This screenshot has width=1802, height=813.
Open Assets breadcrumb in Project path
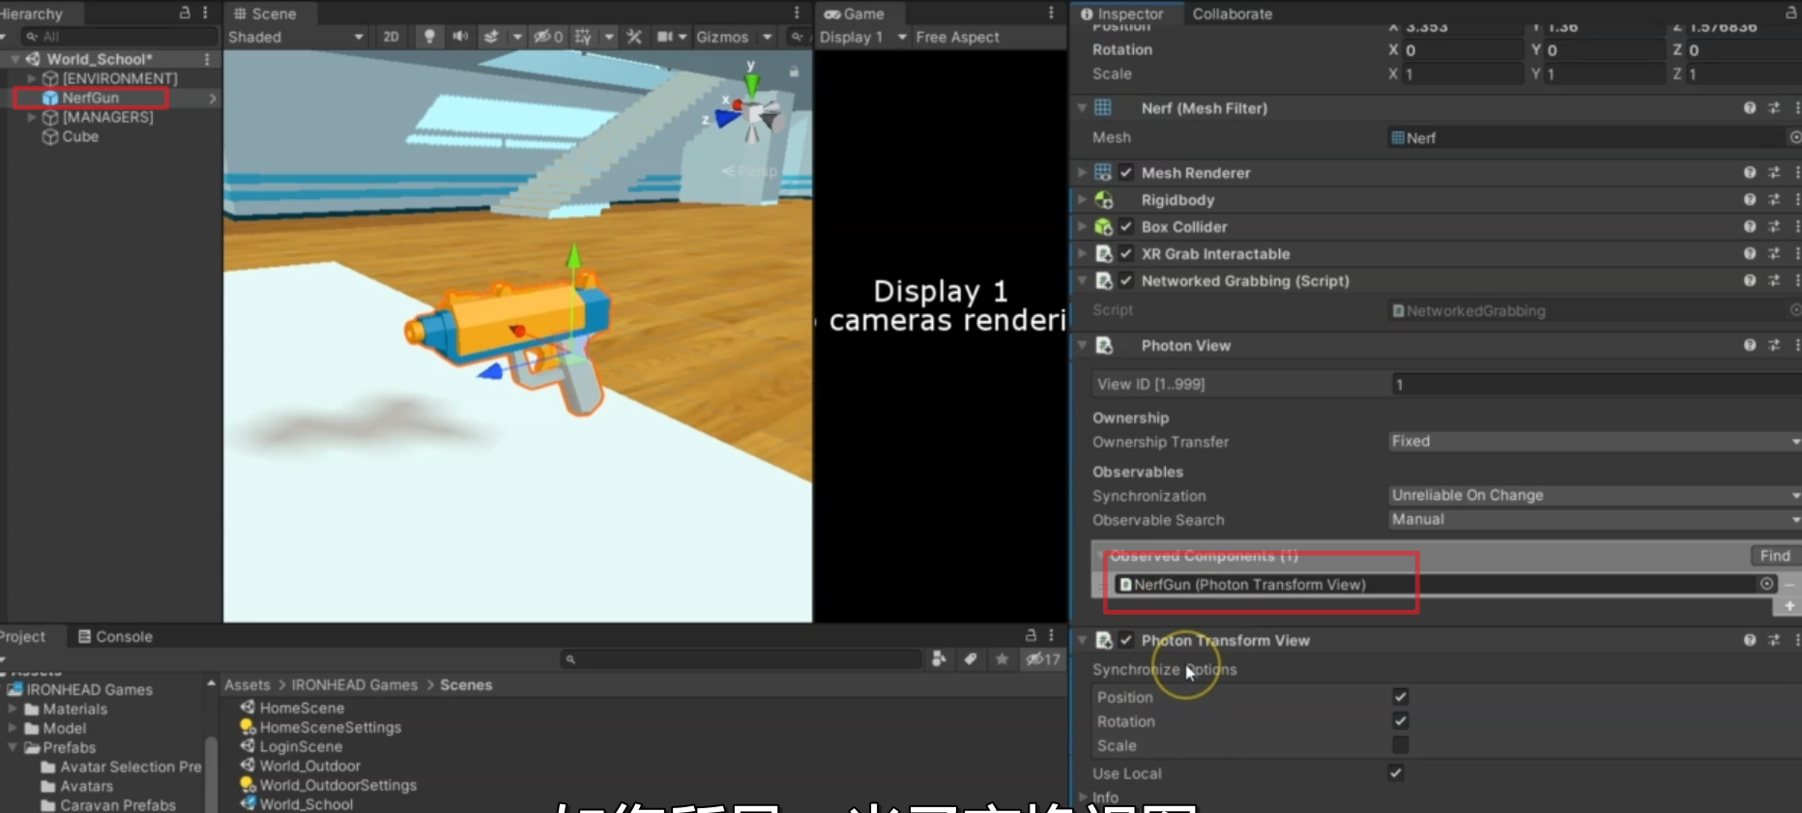tap(247, 684)
